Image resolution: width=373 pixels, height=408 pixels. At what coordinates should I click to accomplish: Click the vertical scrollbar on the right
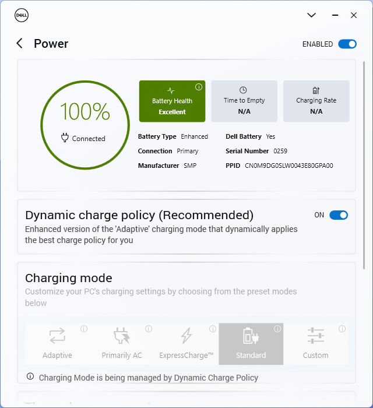pos(365,163)
